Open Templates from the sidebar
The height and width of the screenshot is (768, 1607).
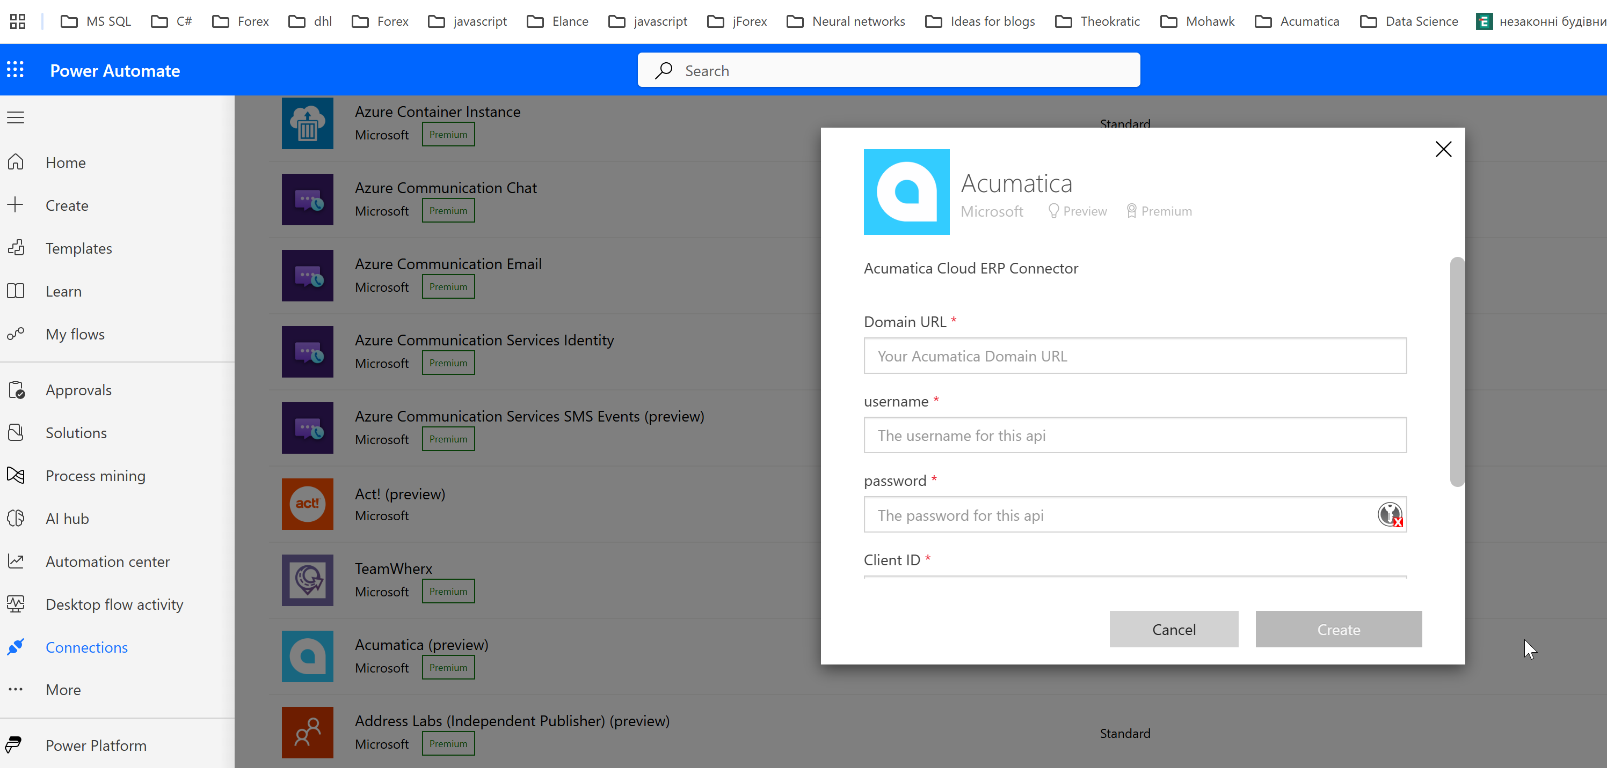pos(78,248)
